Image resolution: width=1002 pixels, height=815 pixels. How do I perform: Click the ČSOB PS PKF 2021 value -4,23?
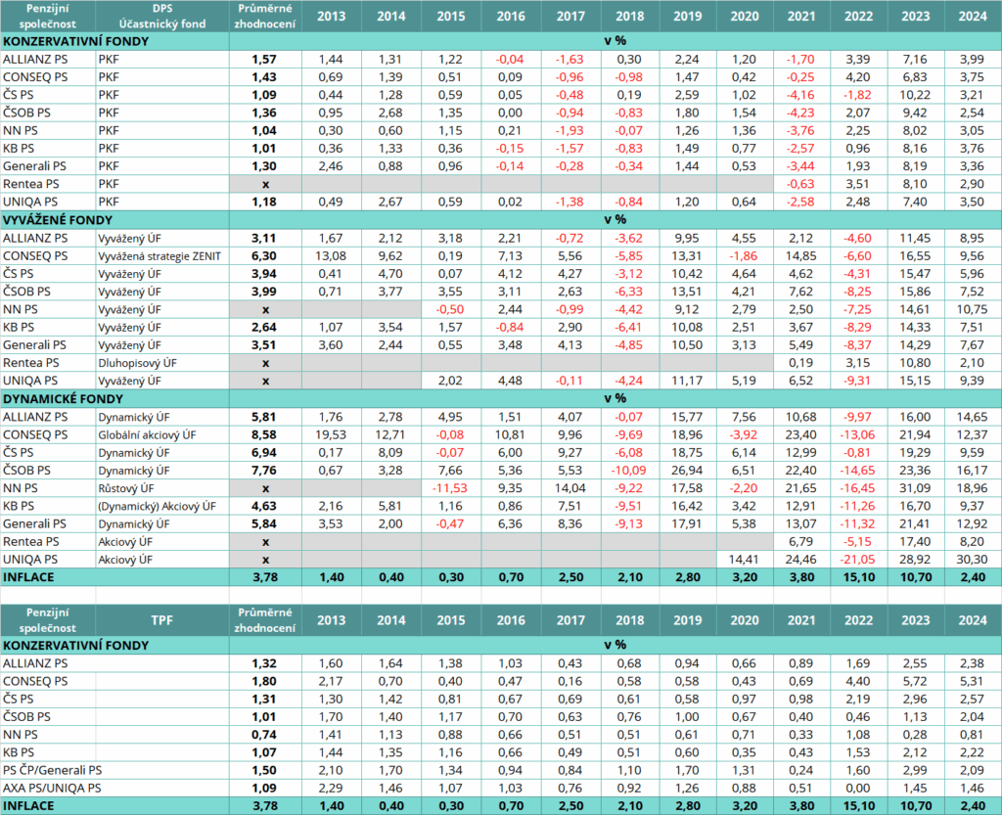800,113
